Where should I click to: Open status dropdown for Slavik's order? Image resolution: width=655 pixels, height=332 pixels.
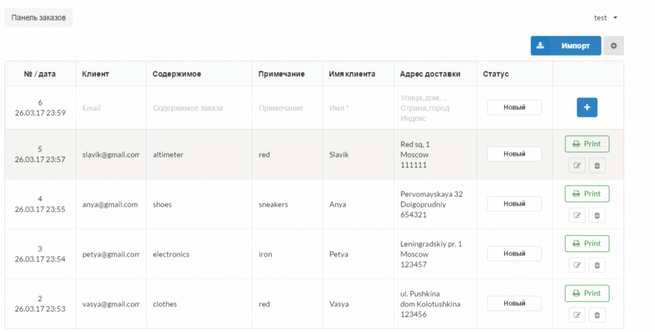pyautogui.click(x=514, y=154)
